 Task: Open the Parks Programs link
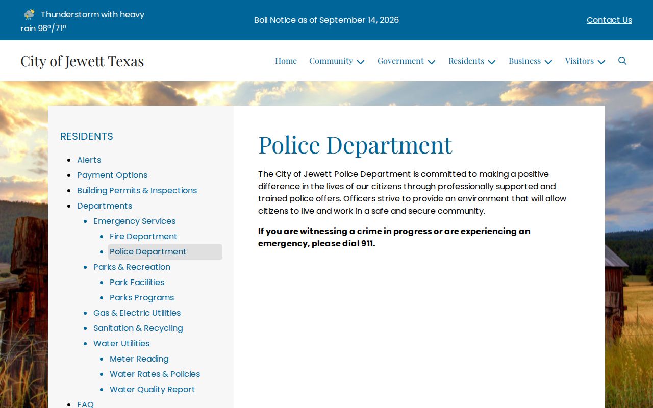tap(142, 297)
